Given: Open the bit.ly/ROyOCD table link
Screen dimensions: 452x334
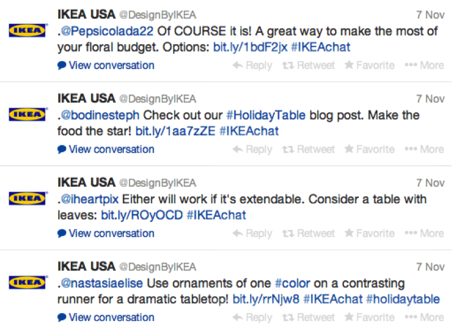Looking at the screenshot, I should point(141,215).
